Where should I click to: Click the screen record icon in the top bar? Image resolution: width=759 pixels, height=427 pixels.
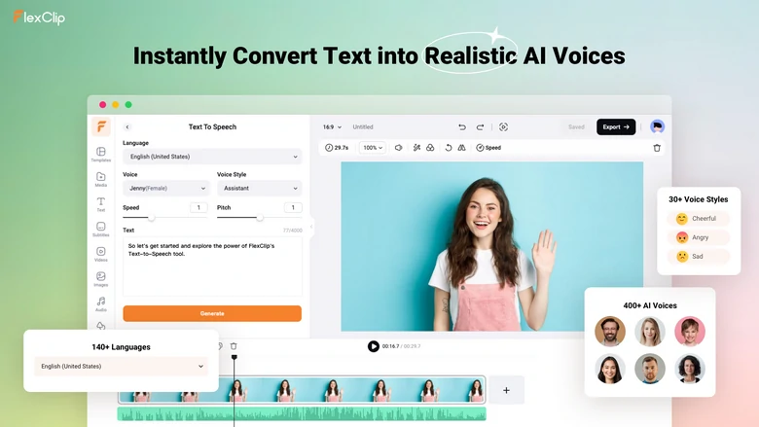tap(503, 127)
